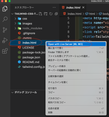
Task: Click the body element breadcrumb
Action: [104, 14]
